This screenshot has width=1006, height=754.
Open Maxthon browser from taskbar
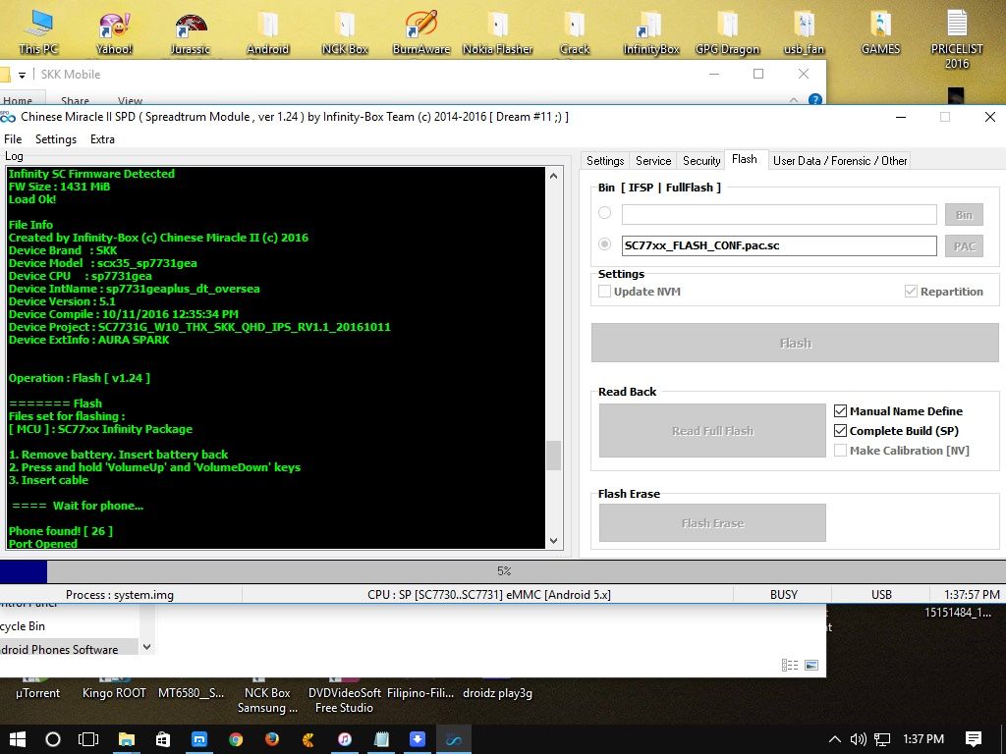click(199, 739)
